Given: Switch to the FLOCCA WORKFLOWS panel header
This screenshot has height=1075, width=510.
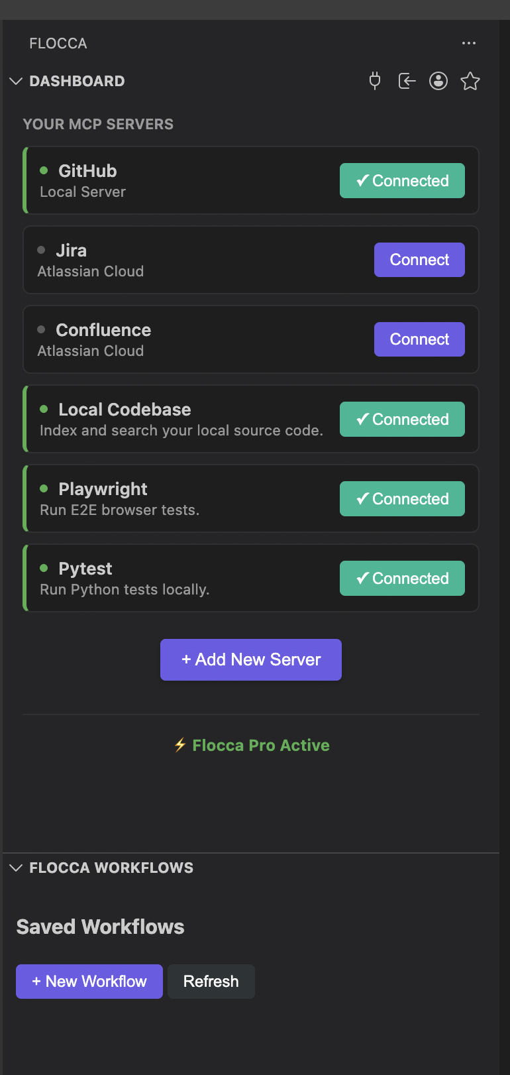Looking at the screenshot, I should pyautogui.click(x=110, y=867).
